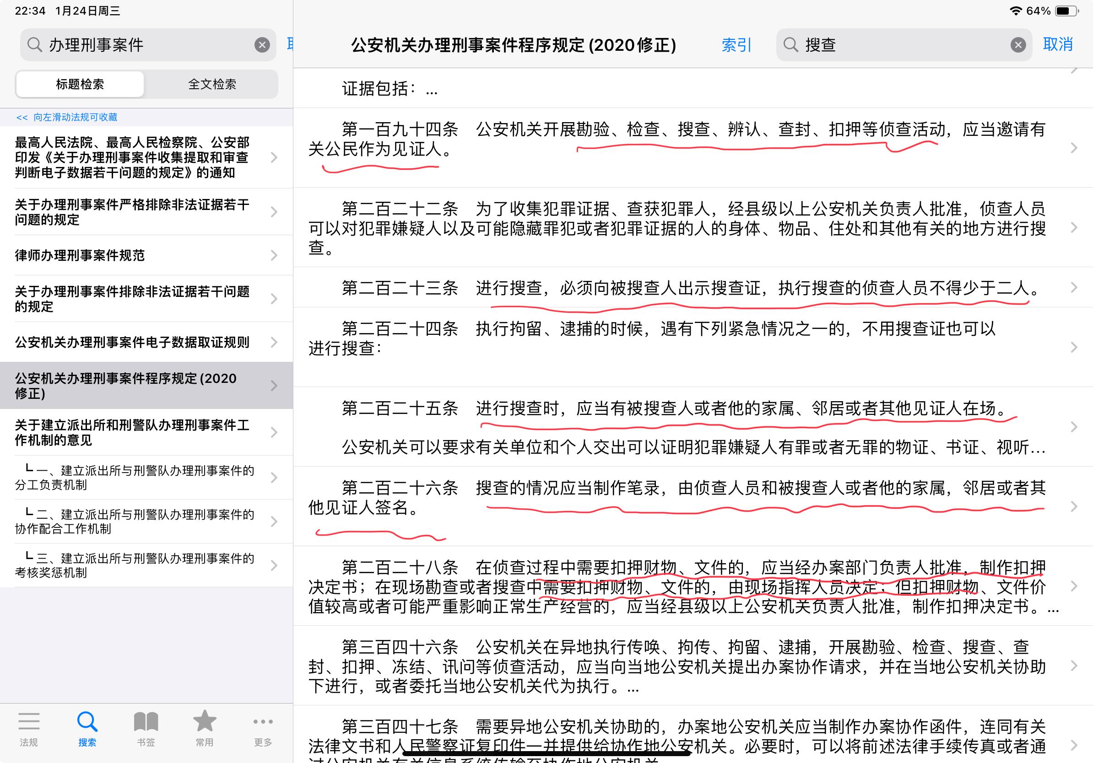Open the 证据包括 result row
The width and height of the screenshot is (1093, 763).
(x=693, y=88)
